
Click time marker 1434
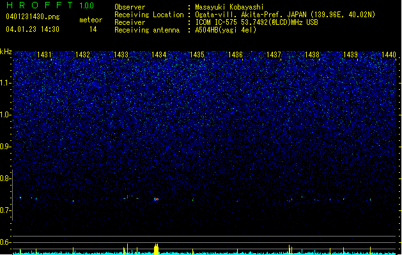tap(159, 55)
